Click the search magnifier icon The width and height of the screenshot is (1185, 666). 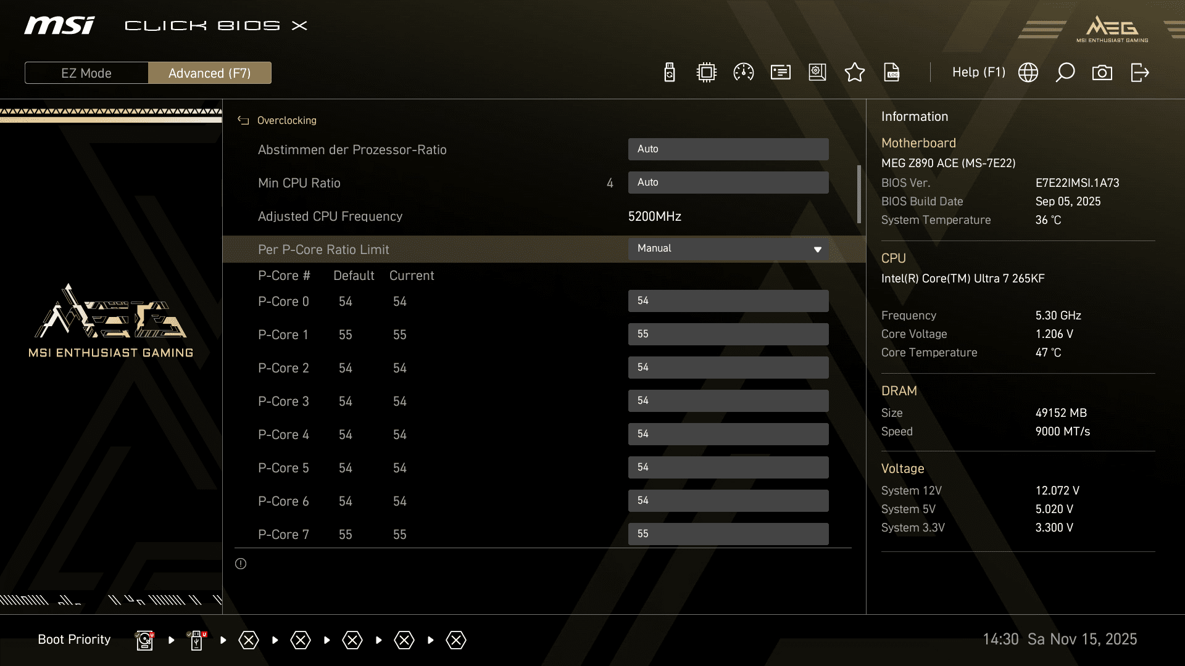(x=1065, y=73)
